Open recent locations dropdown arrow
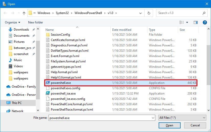 pos(19,13)
